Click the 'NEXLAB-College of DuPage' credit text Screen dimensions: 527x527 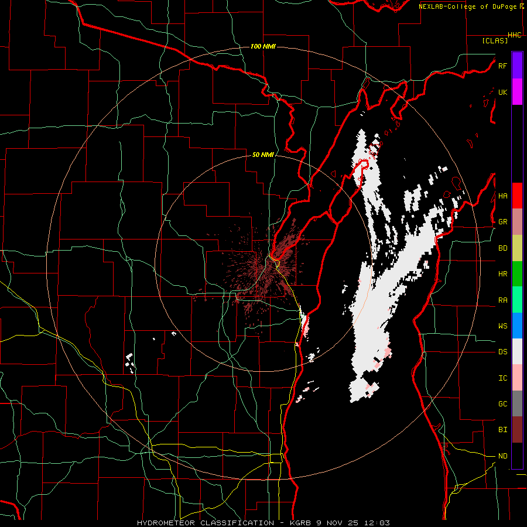click(467, 6)
